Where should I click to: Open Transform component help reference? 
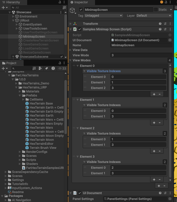pyautogui.click(x=160, y=24)
